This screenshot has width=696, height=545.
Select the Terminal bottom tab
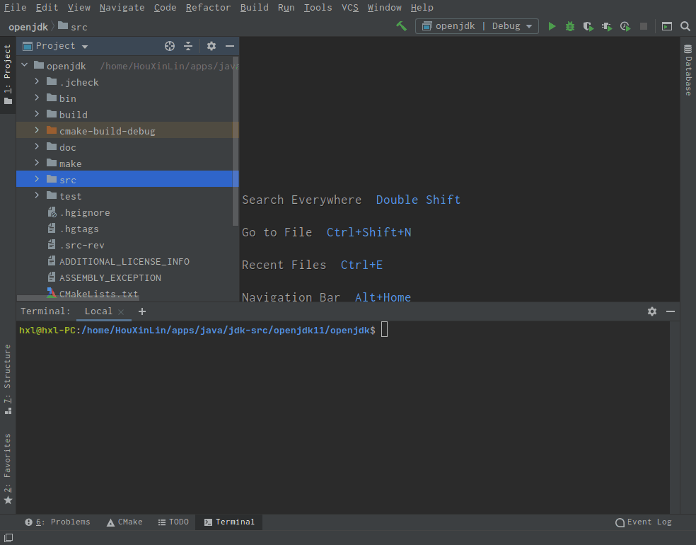[x=229, y=522]
